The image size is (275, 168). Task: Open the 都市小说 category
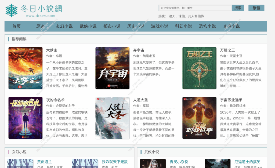112,26
